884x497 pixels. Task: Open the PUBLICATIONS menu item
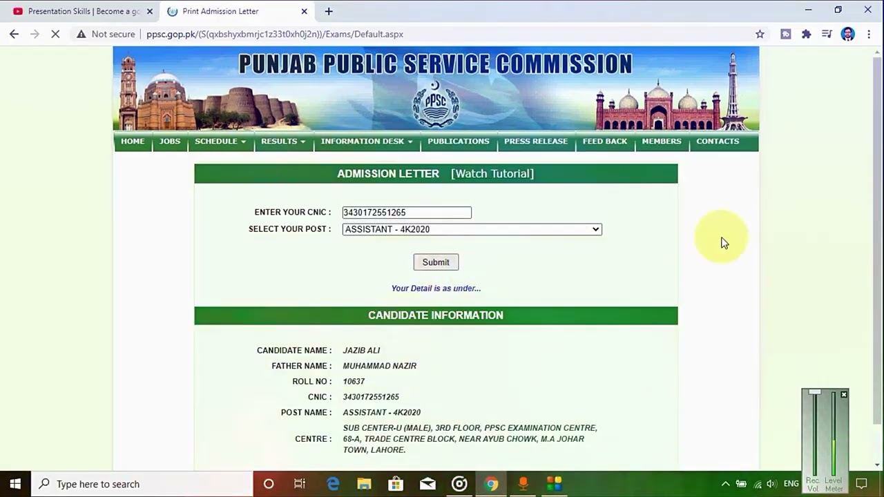459,141
